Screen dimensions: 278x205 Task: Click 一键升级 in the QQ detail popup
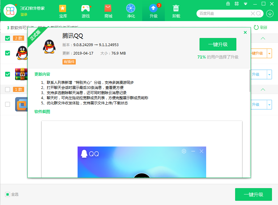click(218, 44)
